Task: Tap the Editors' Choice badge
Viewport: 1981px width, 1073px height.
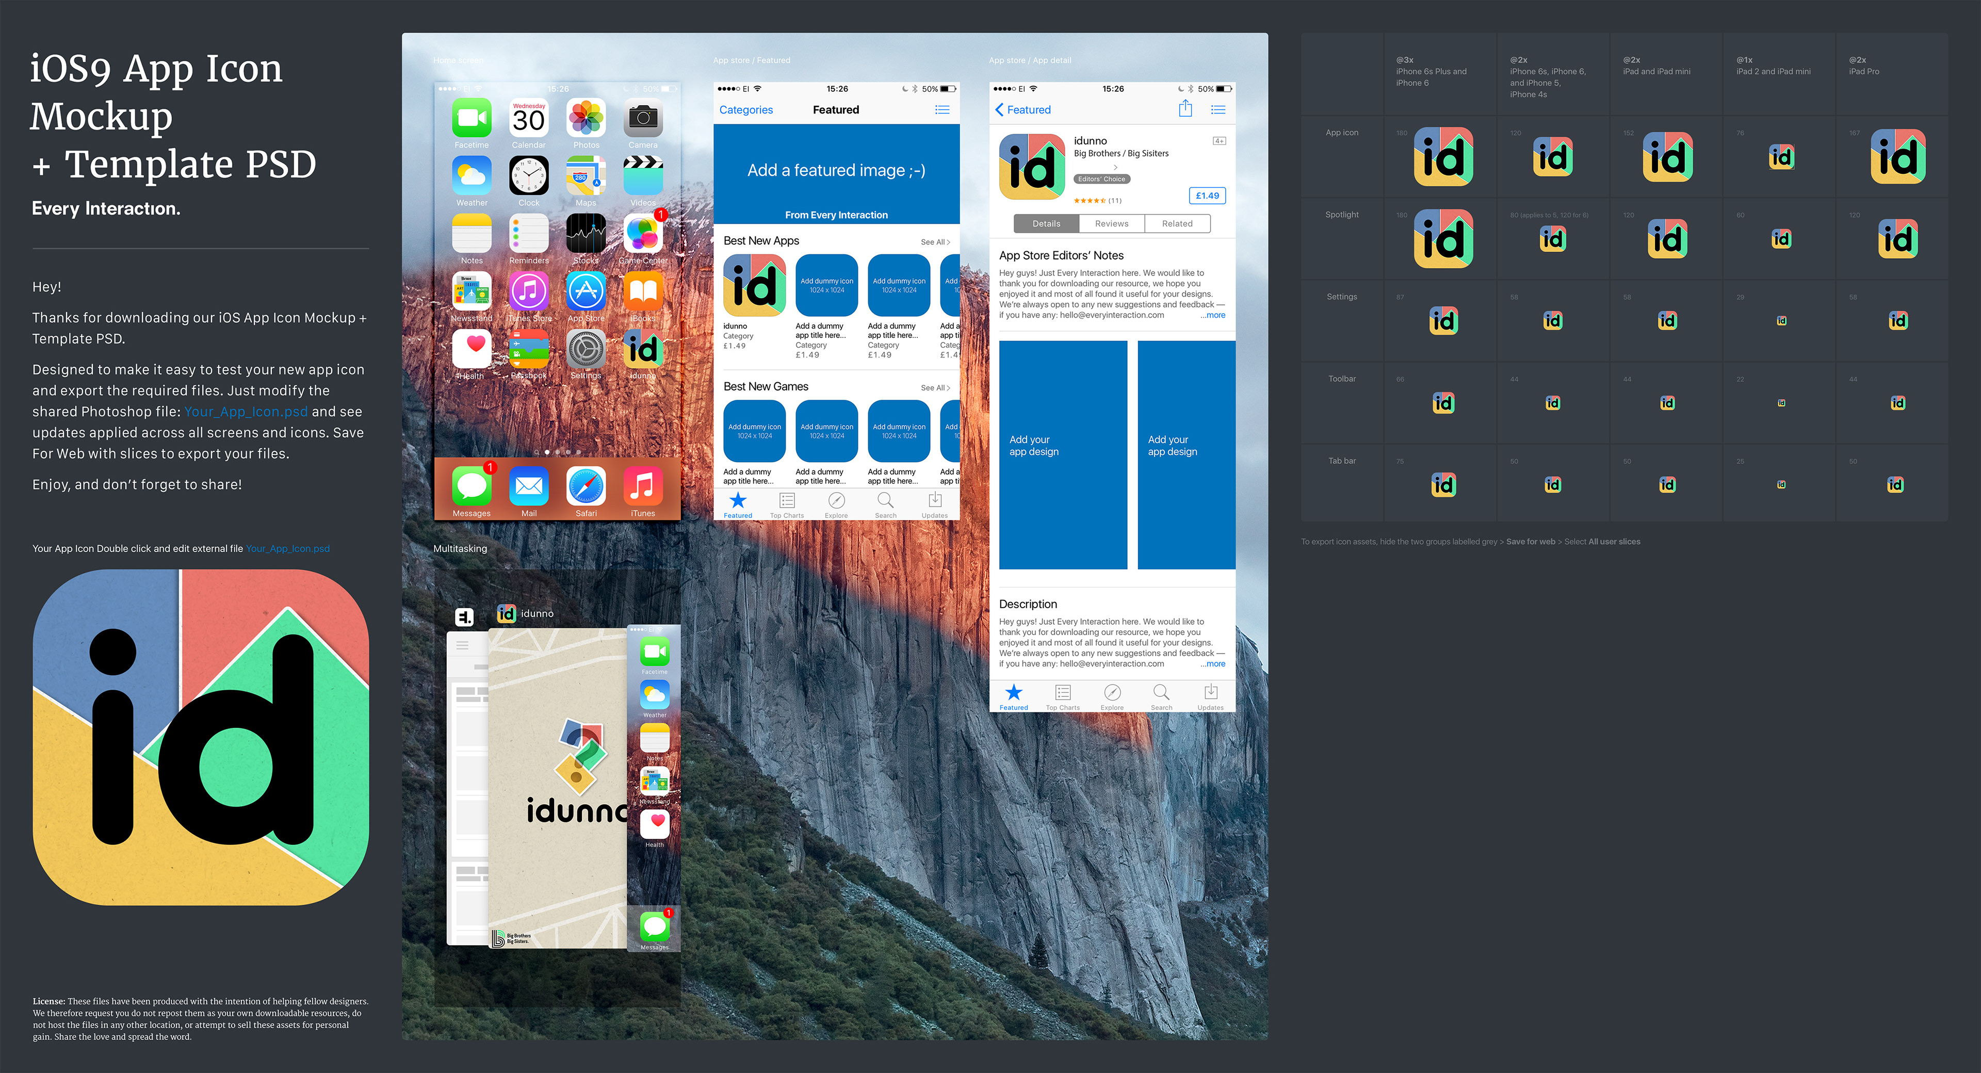Action: (1101, 179)
